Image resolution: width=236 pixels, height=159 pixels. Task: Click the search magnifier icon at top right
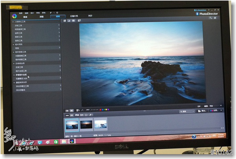[211, 18]
